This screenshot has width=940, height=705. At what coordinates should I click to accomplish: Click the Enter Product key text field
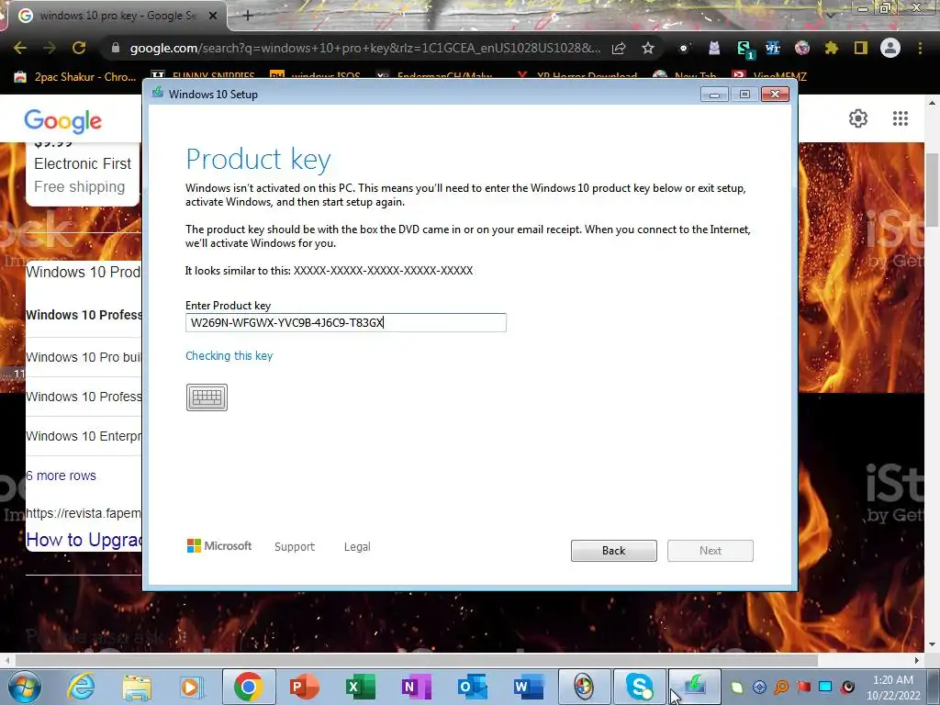point(346,322)
